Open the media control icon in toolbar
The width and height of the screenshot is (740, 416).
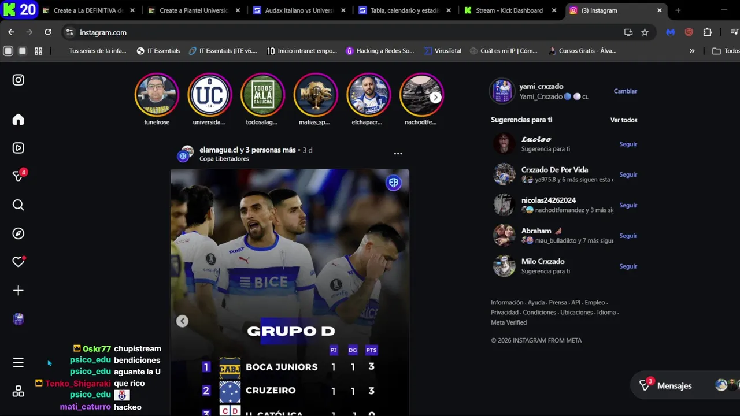[735, 32]
